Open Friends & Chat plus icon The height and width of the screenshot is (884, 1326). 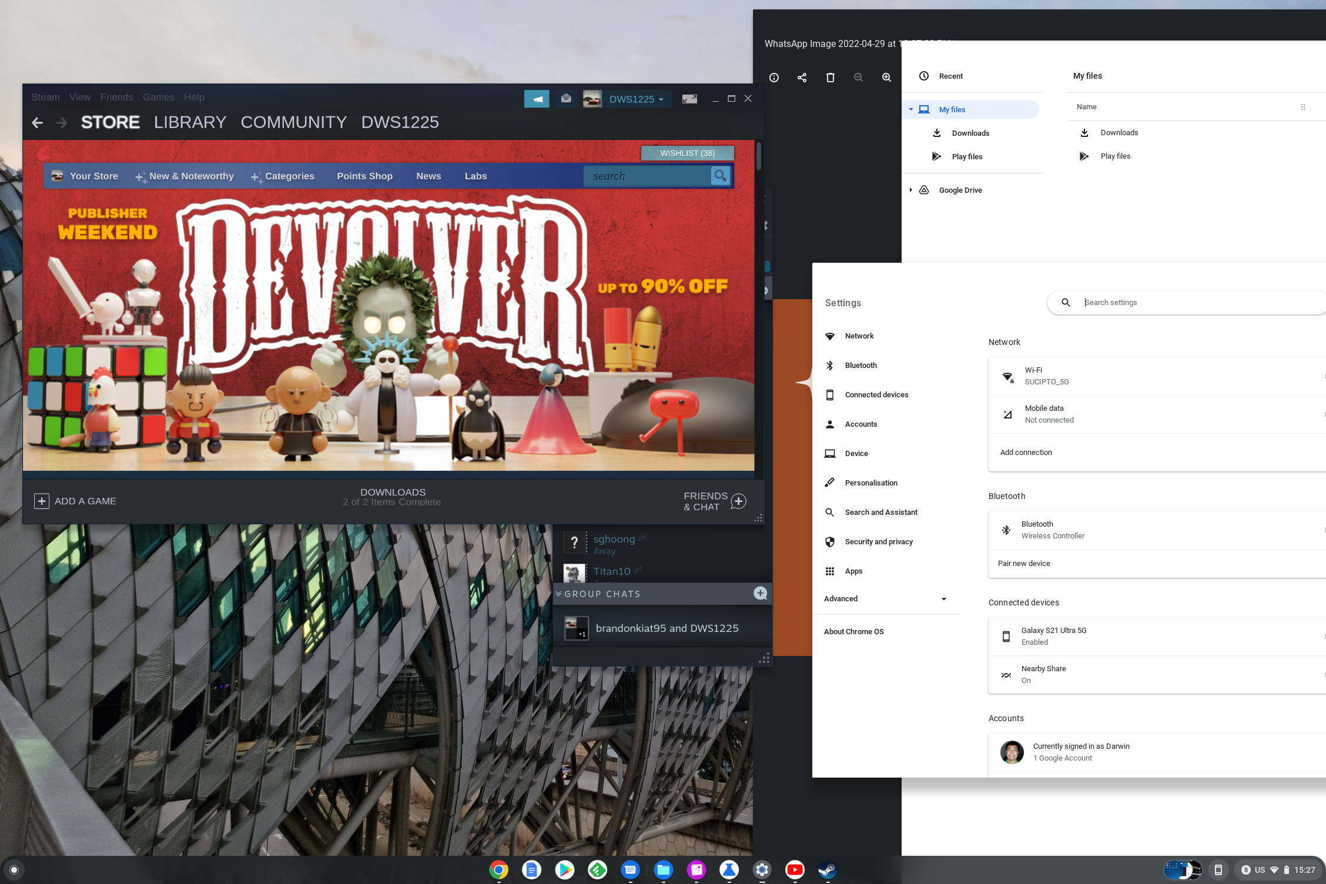click(738, 501)
